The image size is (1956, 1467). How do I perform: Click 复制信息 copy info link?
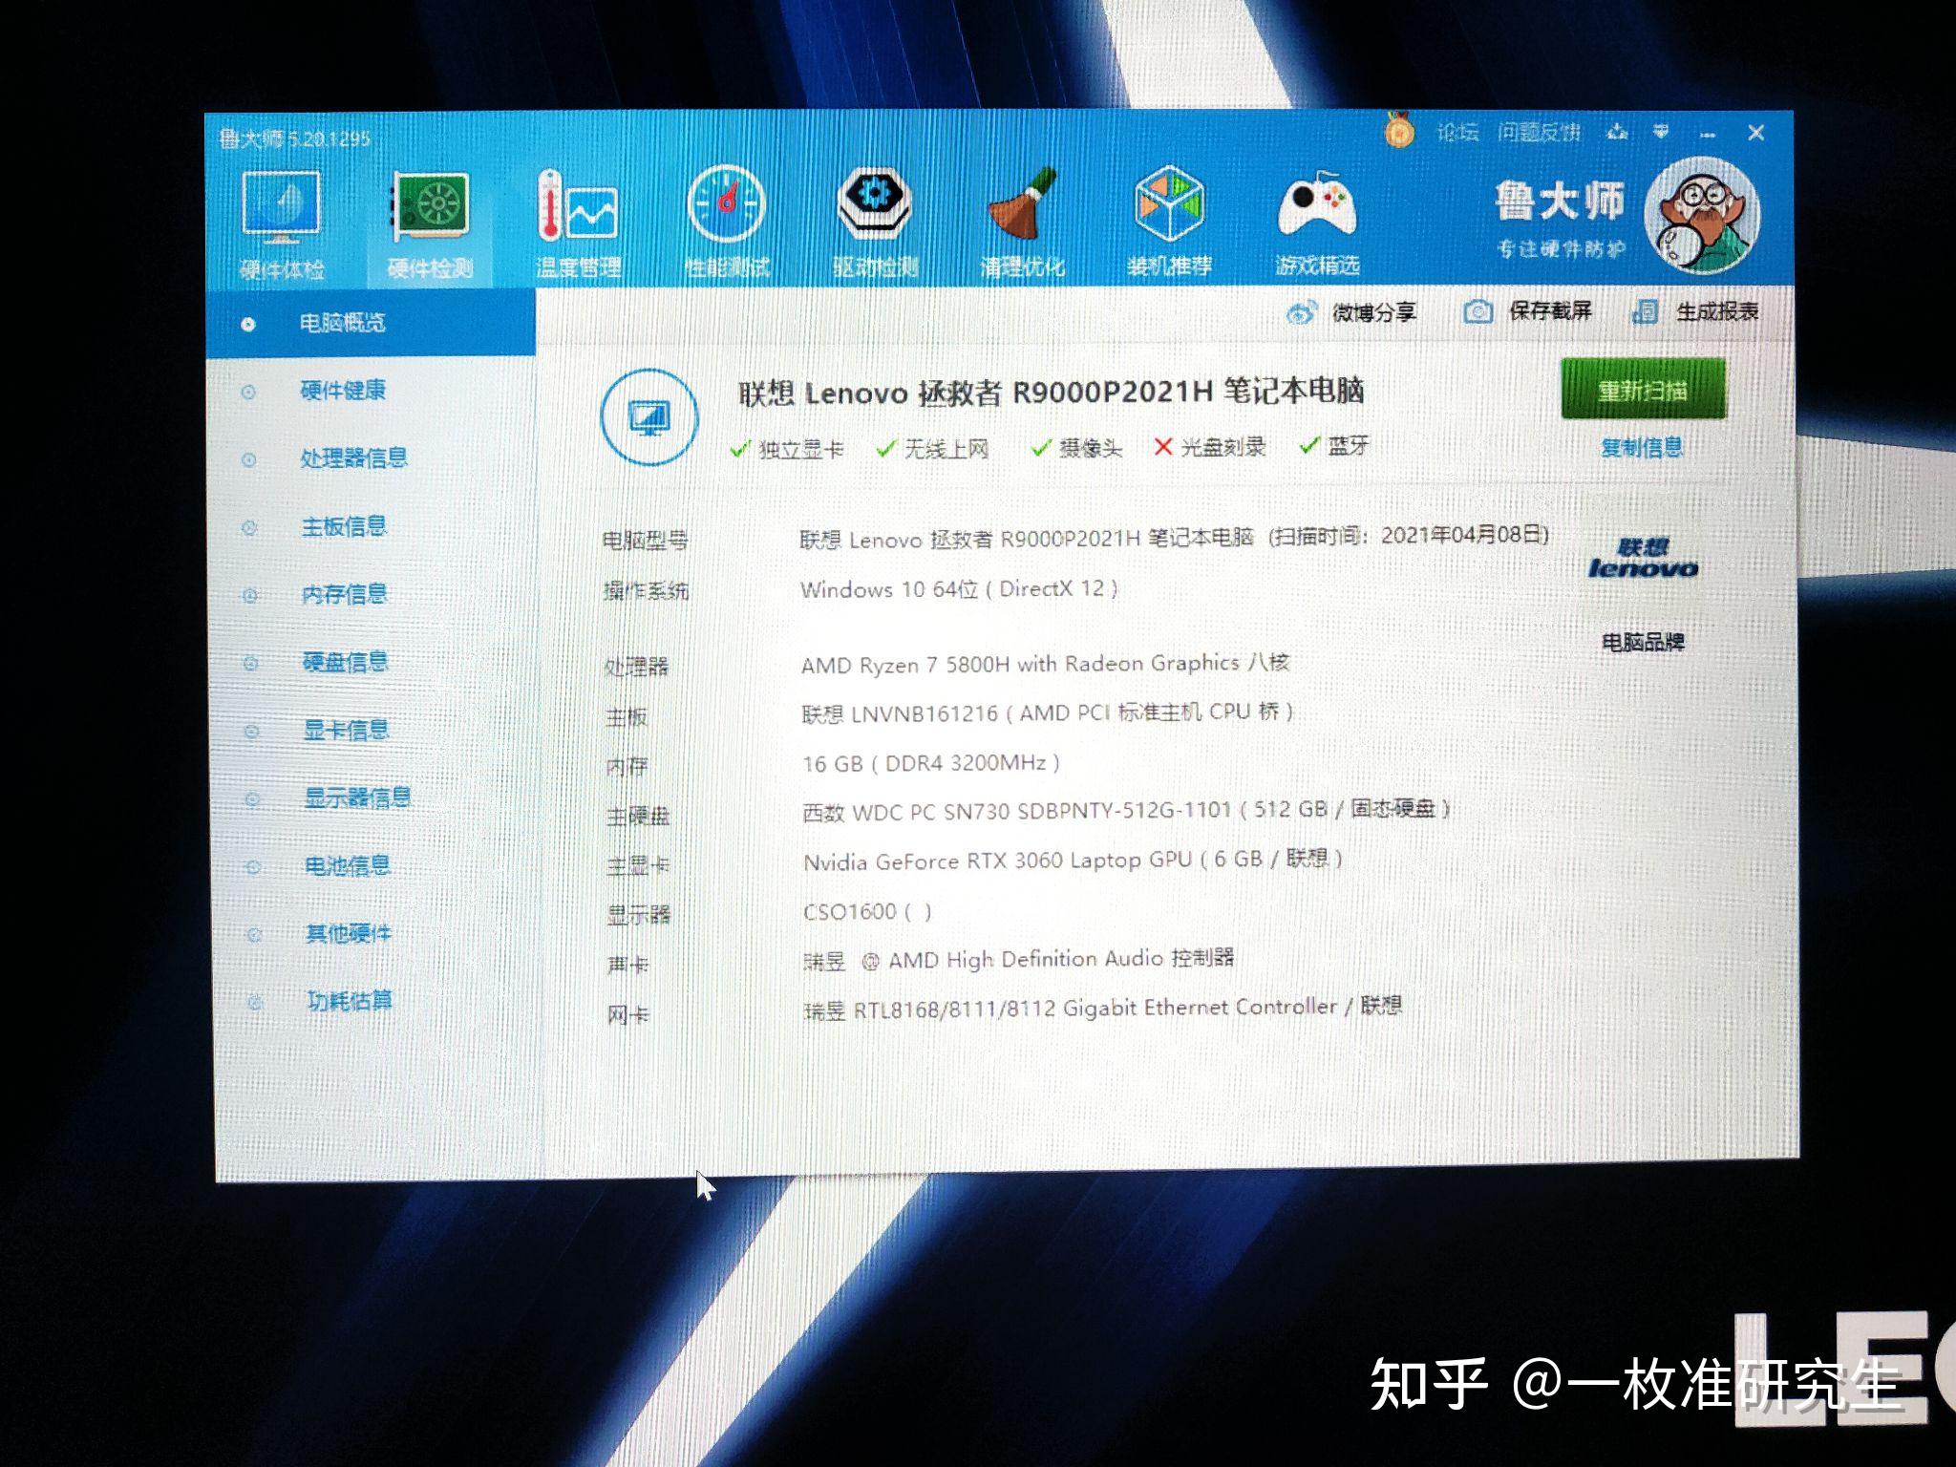click(1642, 448)
